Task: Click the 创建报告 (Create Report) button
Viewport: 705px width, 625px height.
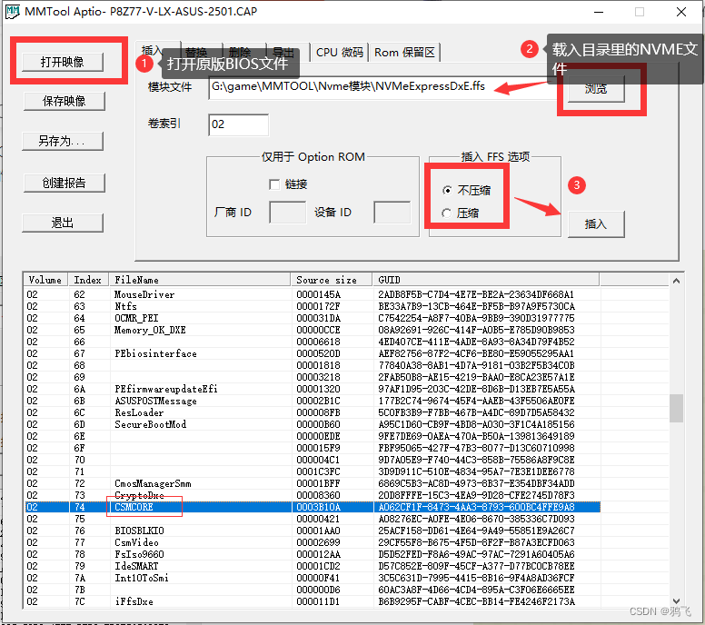Action: point(64,183)
